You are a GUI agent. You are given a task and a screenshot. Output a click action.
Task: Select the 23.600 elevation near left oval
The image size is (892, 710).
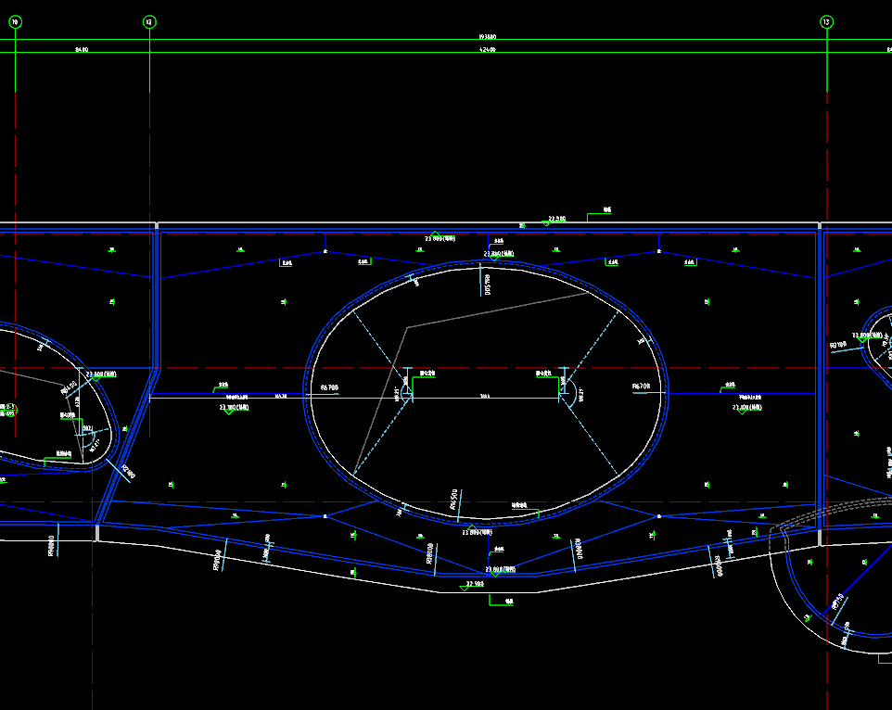[101, 374]
